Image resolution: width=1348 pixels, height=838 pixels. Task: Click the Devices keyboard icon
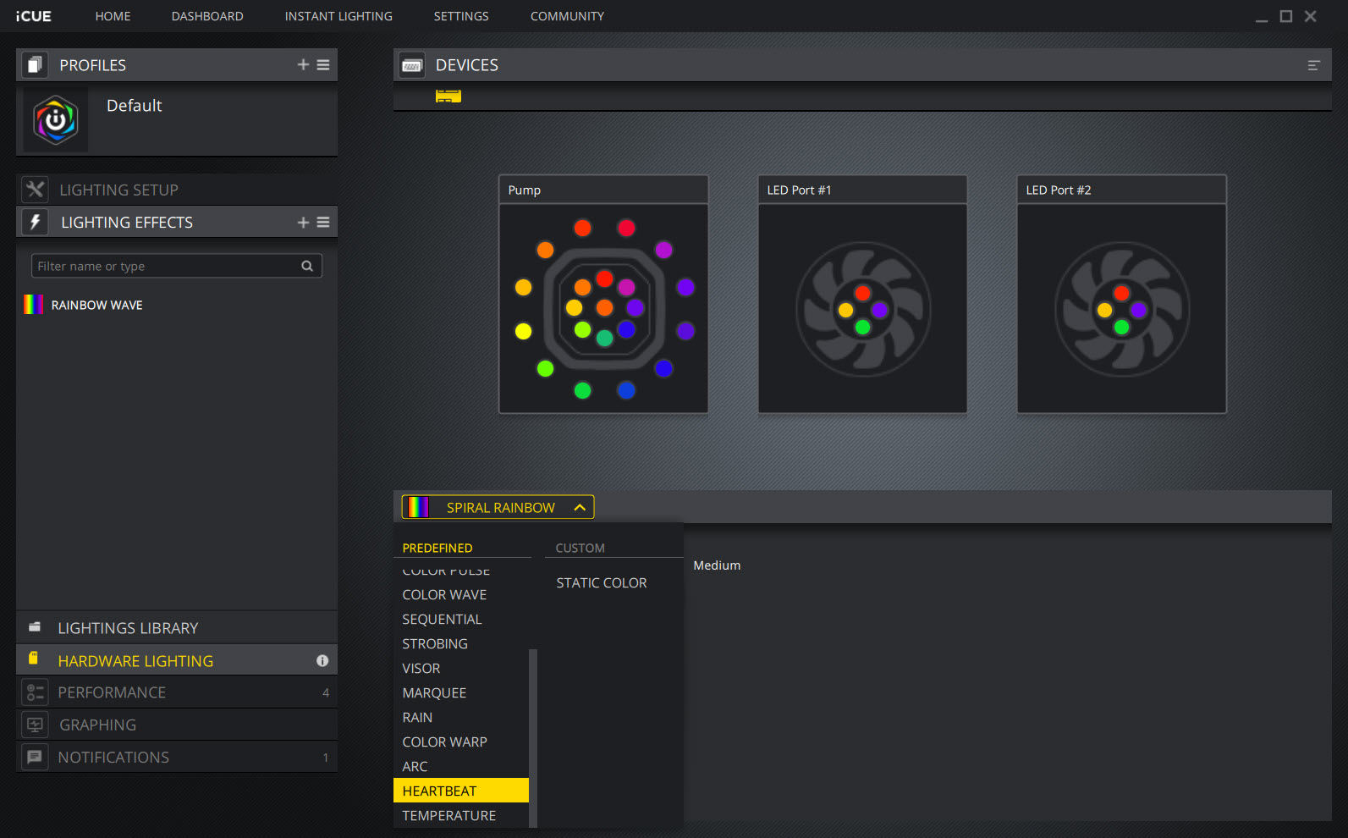412,65
